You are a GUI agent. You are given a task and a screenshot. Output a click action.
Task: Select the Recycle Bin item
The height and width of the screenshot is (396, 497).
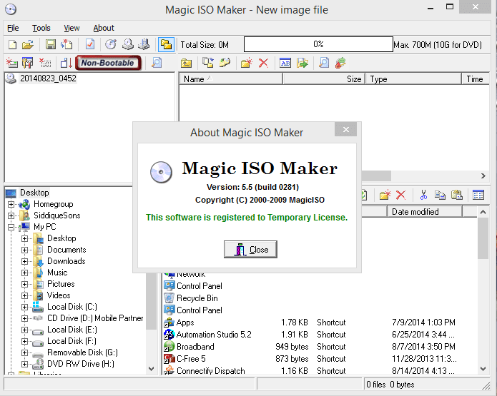pyautogui.click(x=197, y=298)
